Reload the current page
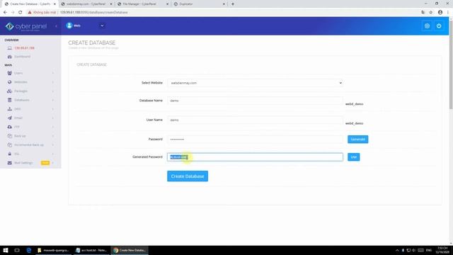Viewport: 453px width, 255px height. (x=21, y=13)
